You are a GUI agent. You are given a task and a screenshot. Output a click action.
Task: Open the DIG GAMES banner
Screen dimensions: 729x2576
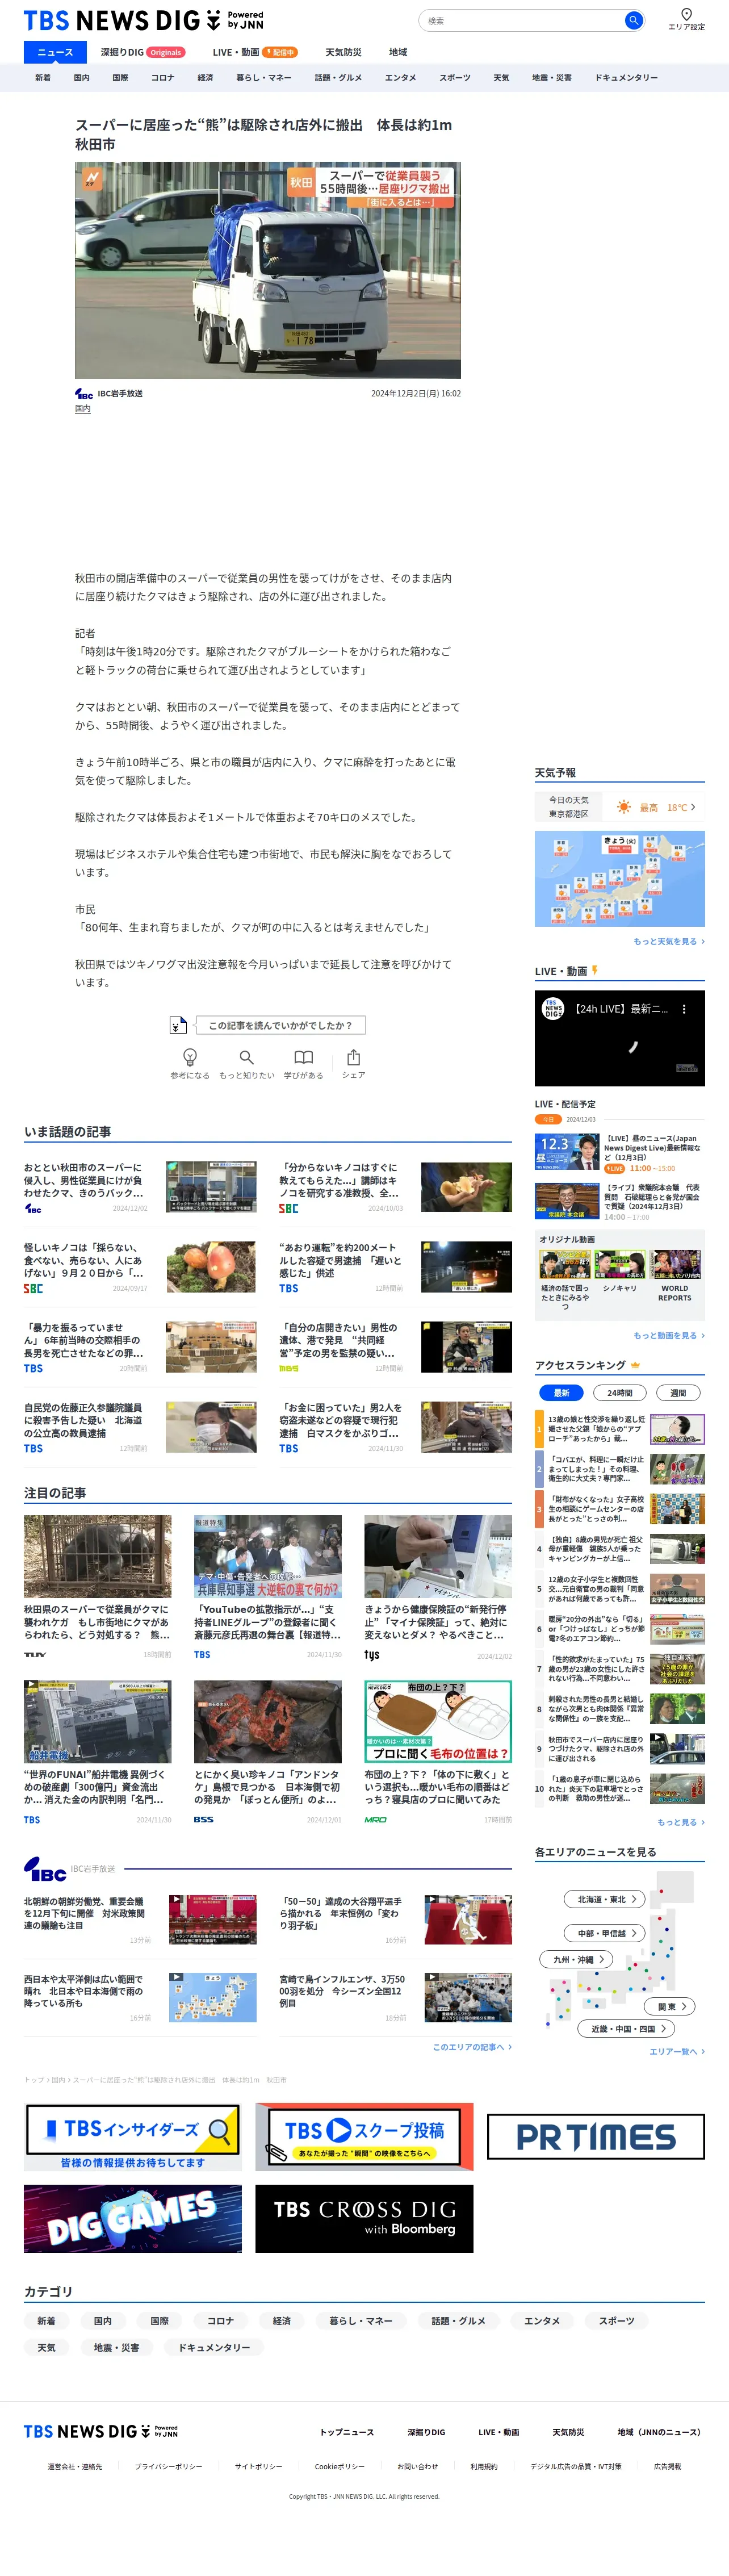coord(133,2218)
